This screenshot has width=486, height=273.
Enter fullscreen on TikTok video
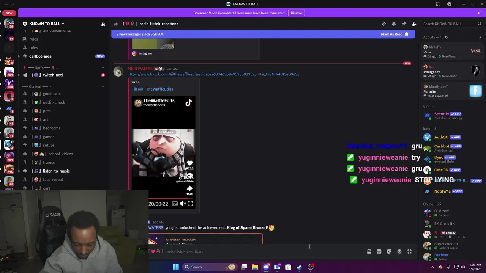coord(190,204)
